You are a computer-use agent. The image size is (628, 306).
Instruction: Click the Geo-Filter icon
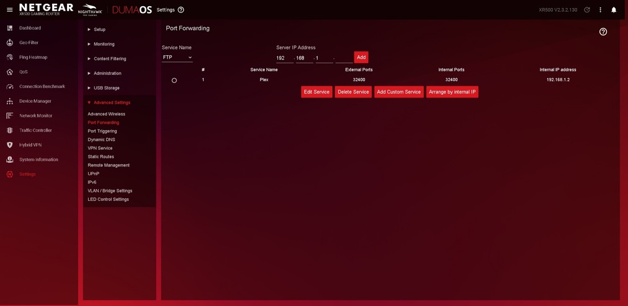[x=9, y=43]
